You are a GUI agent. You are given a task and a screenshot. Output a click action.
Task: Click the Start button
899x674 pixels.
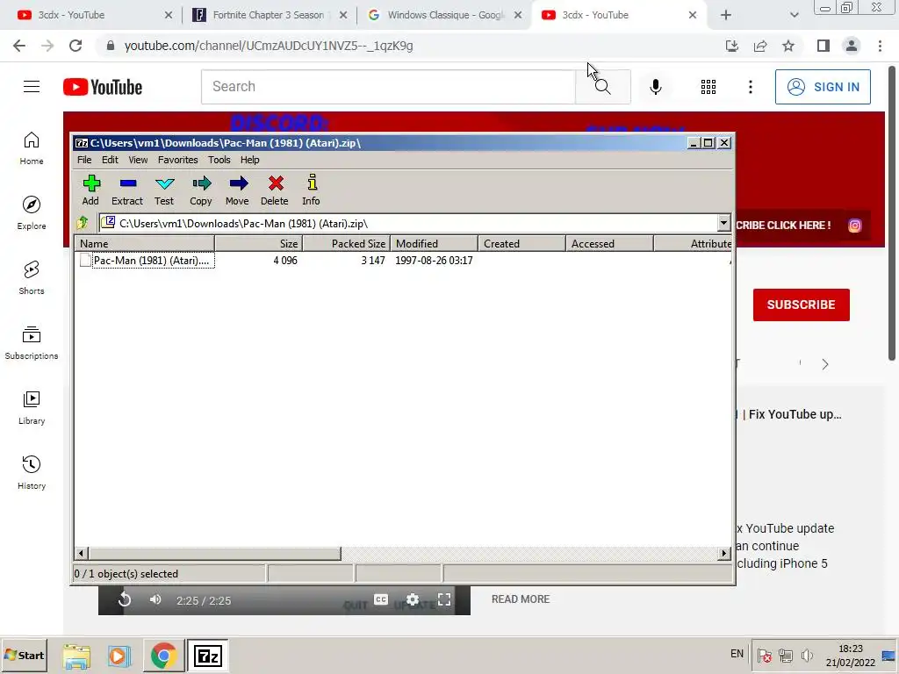(x=24, y=656)
